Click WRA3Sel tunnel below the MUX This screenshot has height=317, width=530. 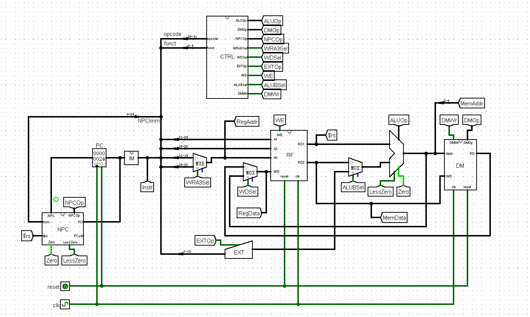tap(198, 182)
